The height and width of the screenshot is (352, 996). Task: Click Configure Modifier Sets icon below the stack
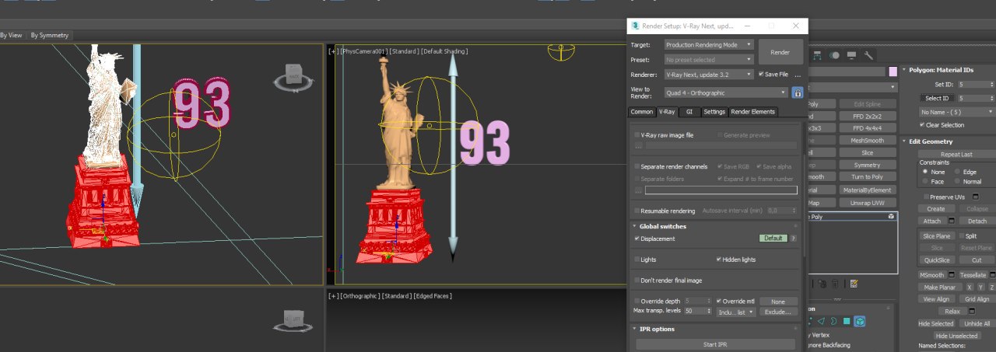coord(854,284)
